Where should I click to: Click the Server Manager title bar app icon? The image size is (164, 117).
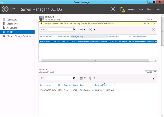click(2, 2)
